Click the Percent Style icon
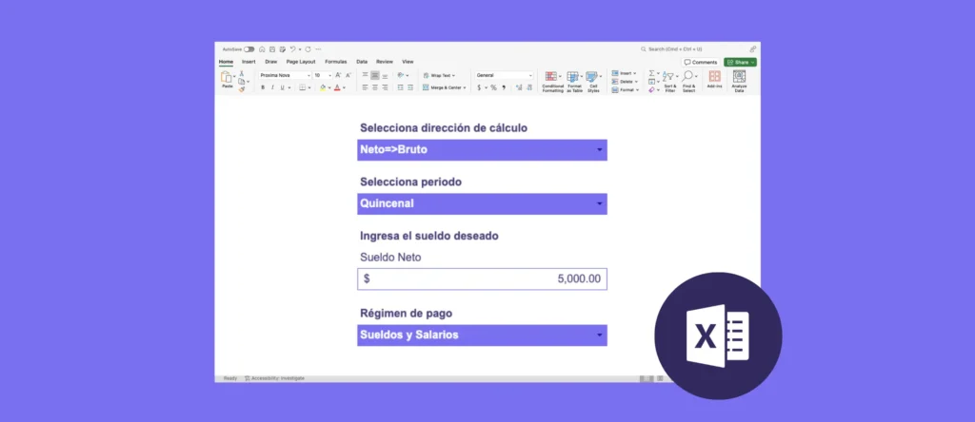Screen dimensions: 975x422 click(x=494, y=87)
